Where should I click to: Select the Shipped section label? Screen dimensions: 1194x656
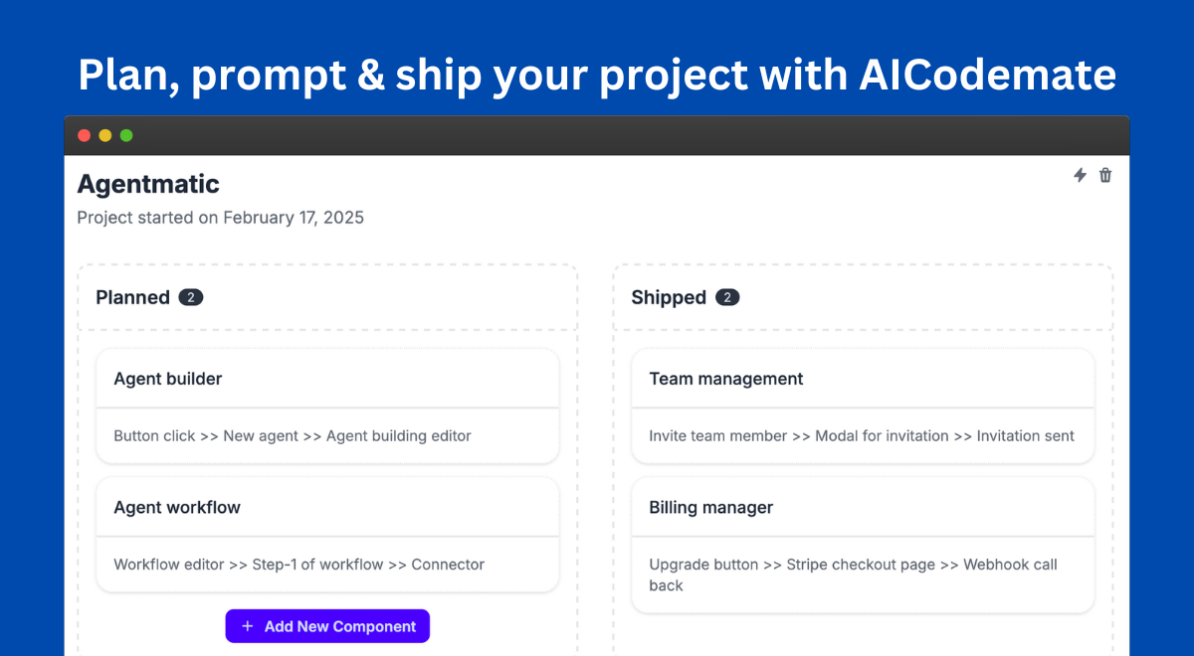coord(669,297)
